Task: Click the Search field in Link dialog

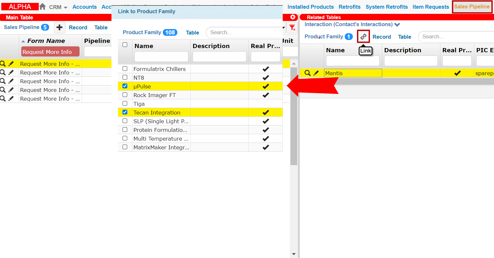Action: [x=244, y=33]
